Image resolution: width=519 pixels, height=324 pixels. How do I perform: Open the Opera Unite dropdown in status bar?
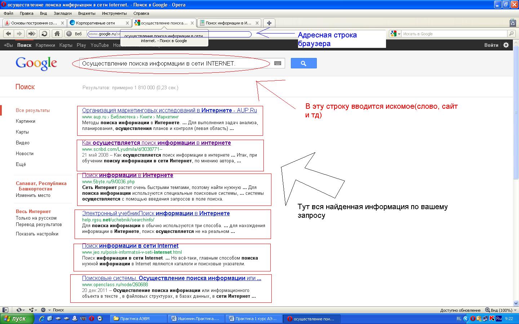pos(33,310)
